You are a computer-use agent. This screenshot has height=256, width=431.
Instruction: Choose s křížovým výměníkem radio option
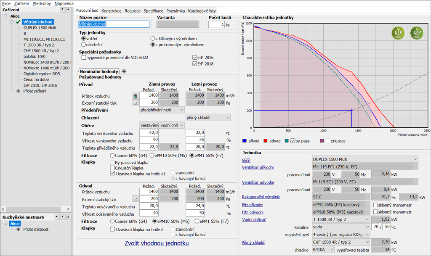152,38
